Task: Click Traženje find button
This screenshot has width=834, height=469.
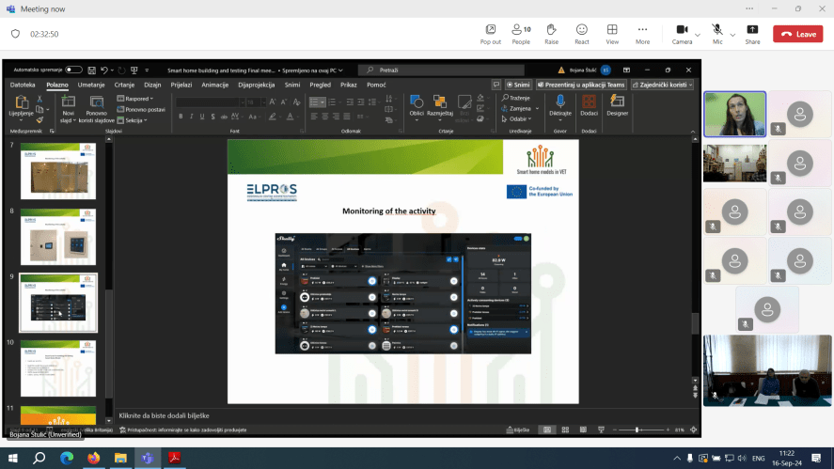Action: pos(516,98)
